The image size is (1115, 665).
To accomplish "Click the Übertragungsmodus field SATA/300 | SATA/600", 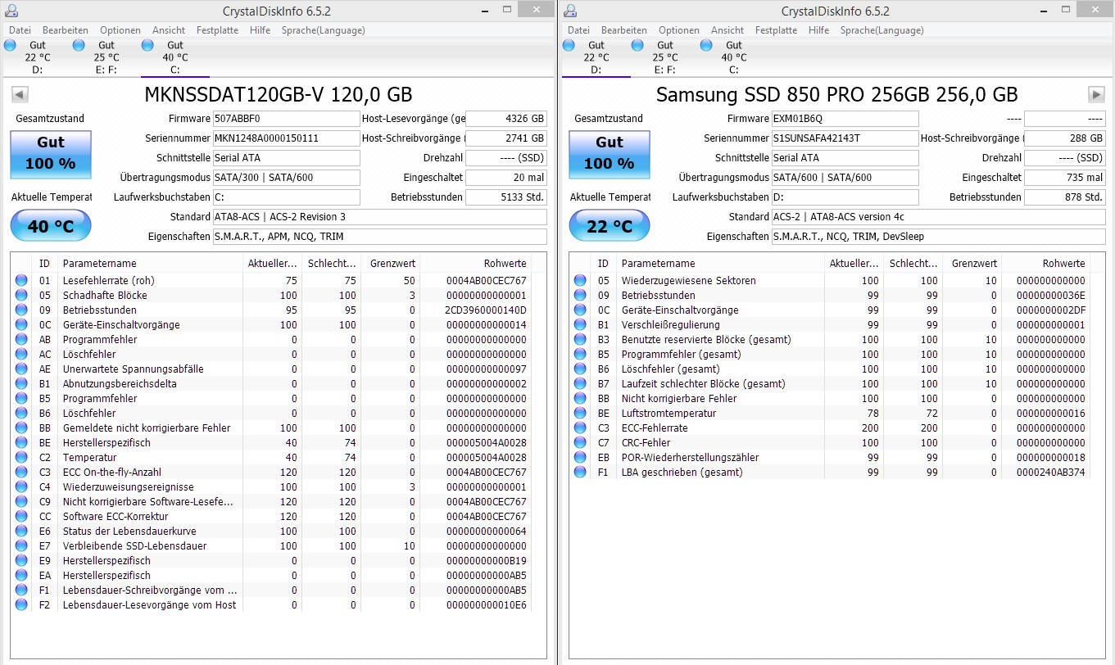I will 286,178.
